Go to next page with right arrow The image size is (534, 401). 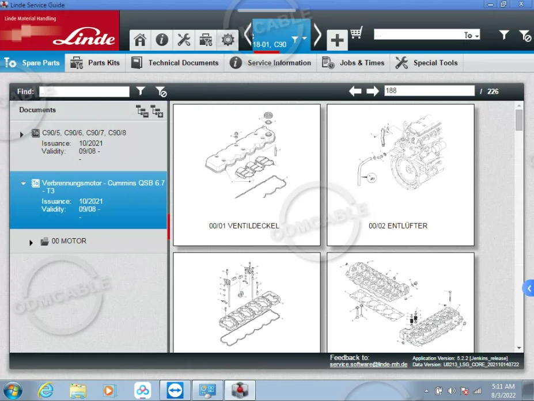tap(373, 91)
